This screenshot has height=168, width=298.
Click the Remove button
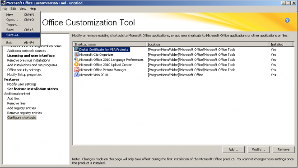[x=284, y=150]
